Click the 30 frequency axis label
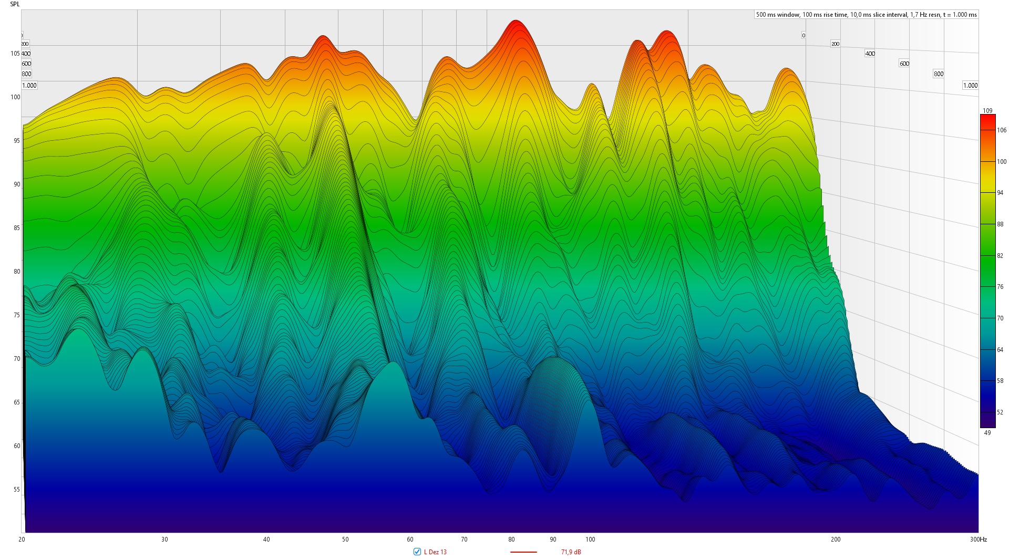 [x=164, y=540]
